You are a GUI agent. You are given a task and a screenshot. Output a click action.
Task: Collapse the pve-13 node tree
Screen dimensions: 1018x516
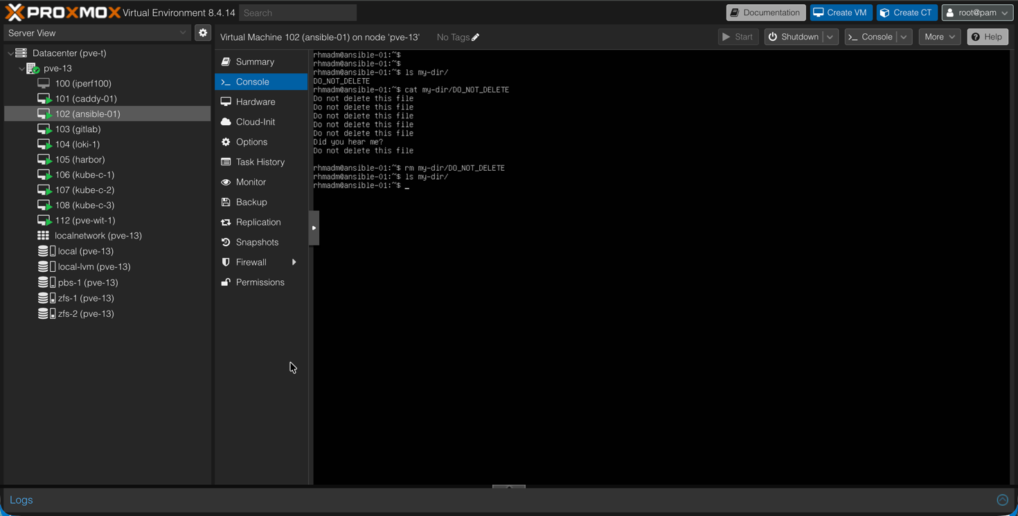pos(21,68)
